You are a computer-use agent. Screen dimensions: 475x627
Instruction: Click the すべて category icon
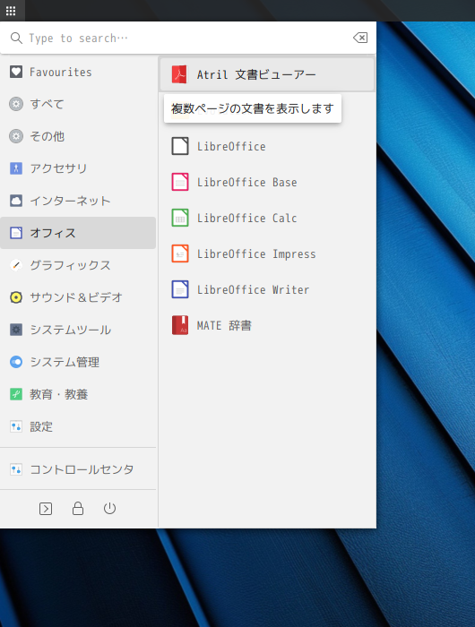(16, 105)
